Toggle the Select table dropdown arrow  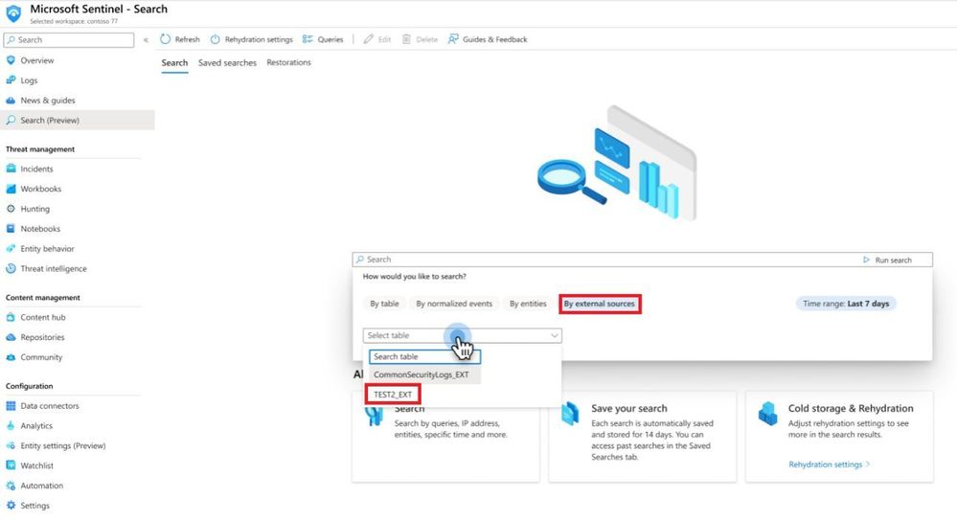click(x=555, y=335)
